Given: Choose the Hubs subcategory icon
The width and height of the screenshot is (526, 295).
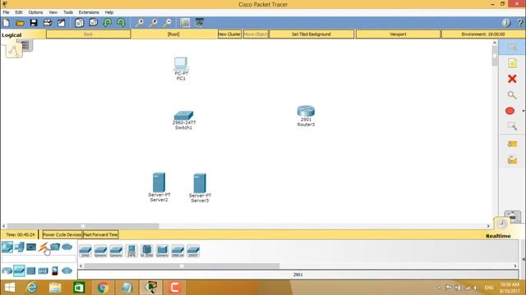Looking at the screenshot, I should click(31, 270).
